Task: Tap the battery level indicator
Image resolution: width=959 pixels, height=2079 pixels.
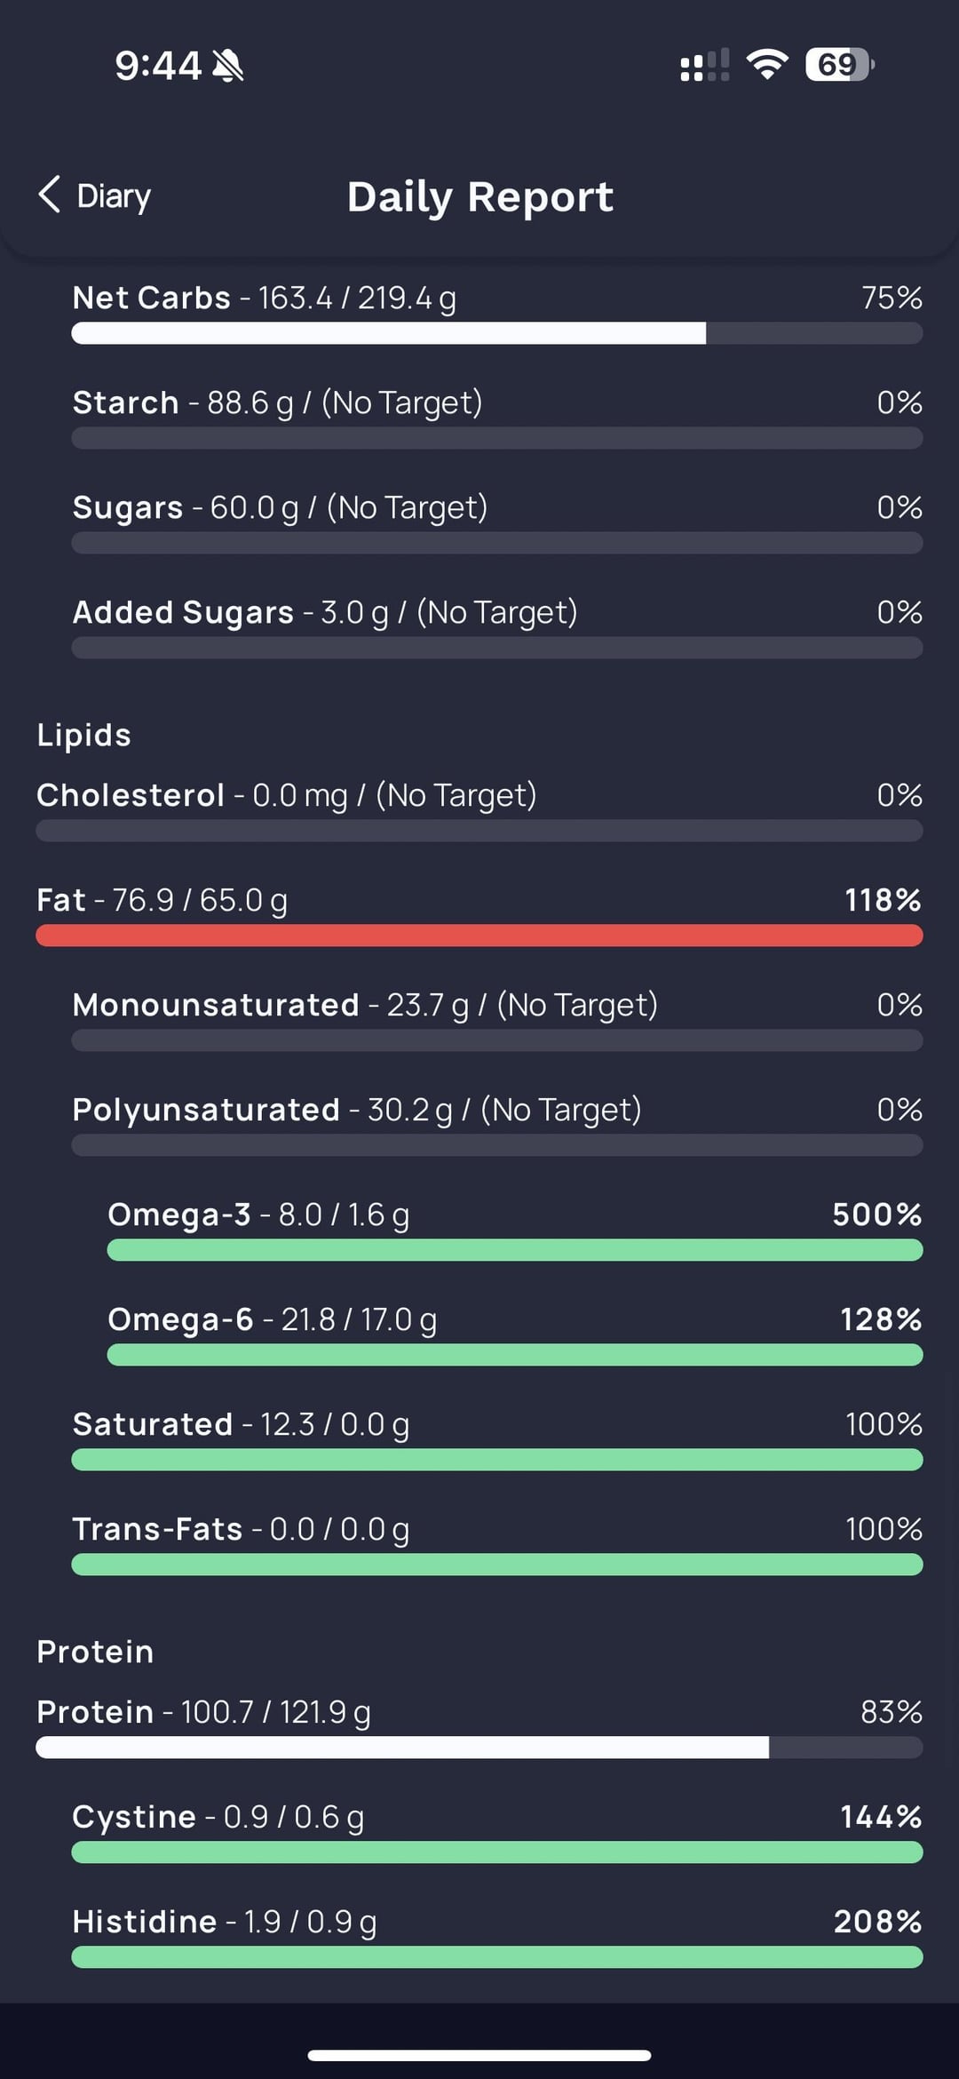Action: [839, 65]
